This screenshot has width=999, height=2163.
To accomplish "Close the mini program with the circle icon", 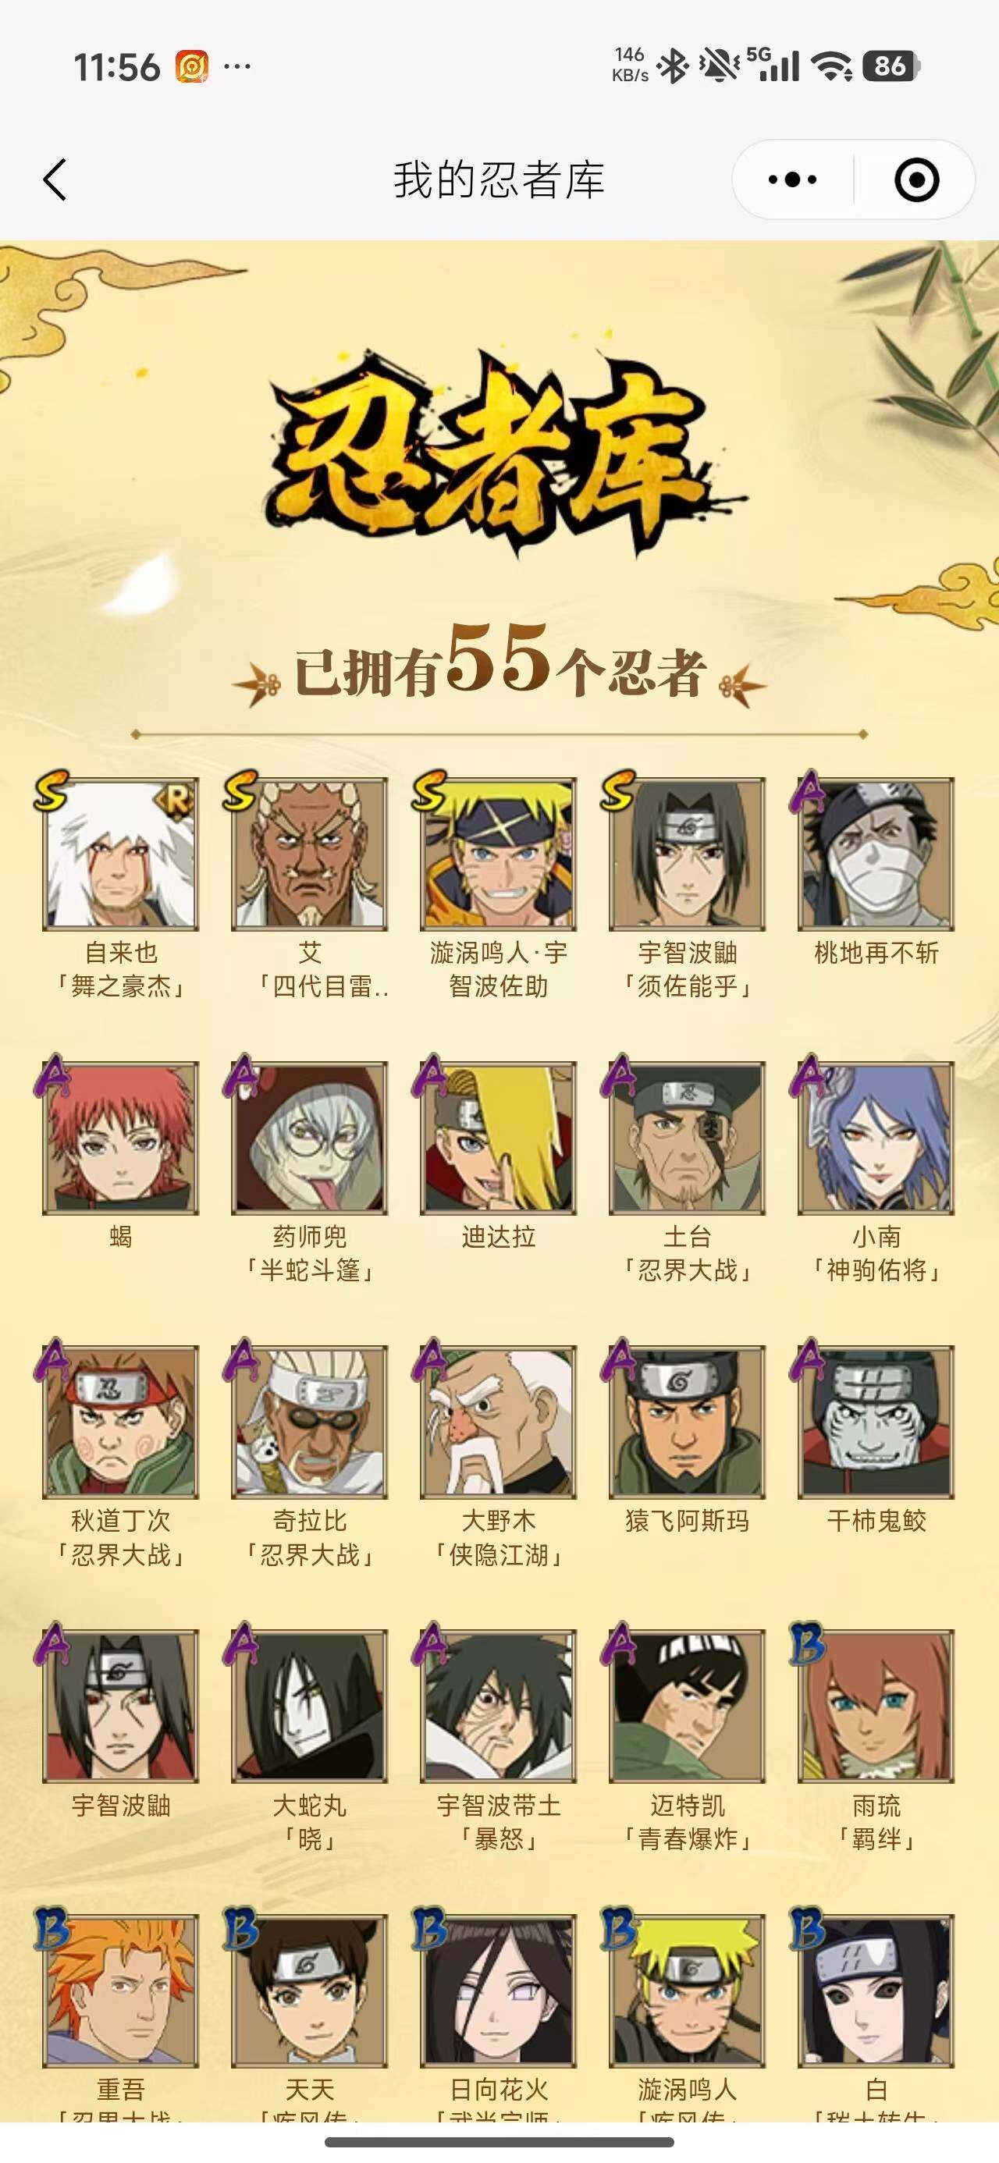I will coord(915,179).
